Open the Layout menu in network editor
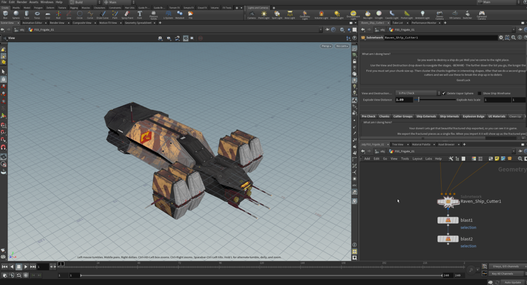 click(417, 159)
